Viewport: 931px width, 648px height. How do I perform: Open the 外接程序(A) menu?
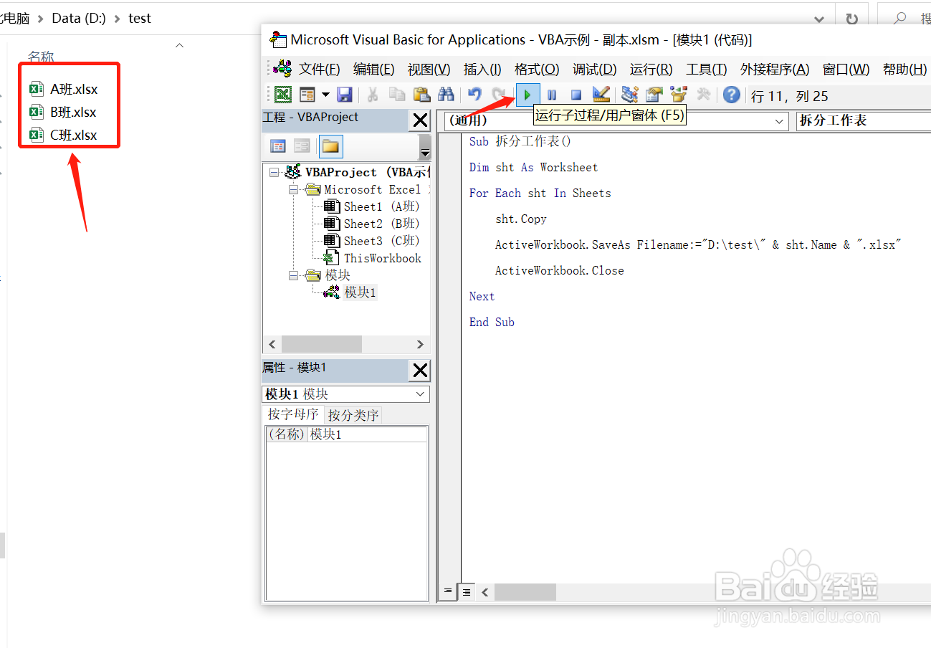[x=775, y=70]
